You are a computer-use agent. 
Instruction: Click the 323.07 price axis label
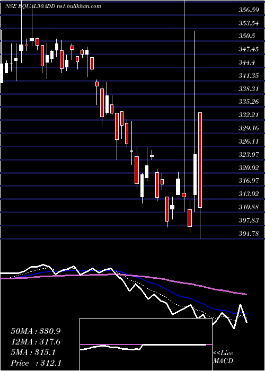(x=249, y=155)
